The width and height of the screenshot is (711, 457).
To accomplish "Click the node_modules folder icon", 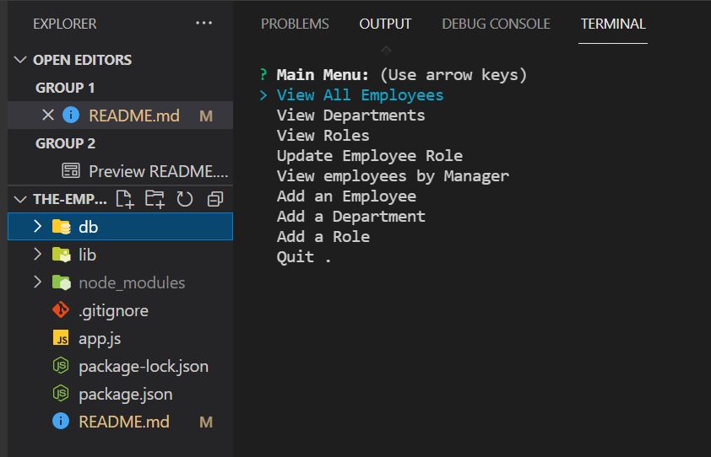I will 61,282.
